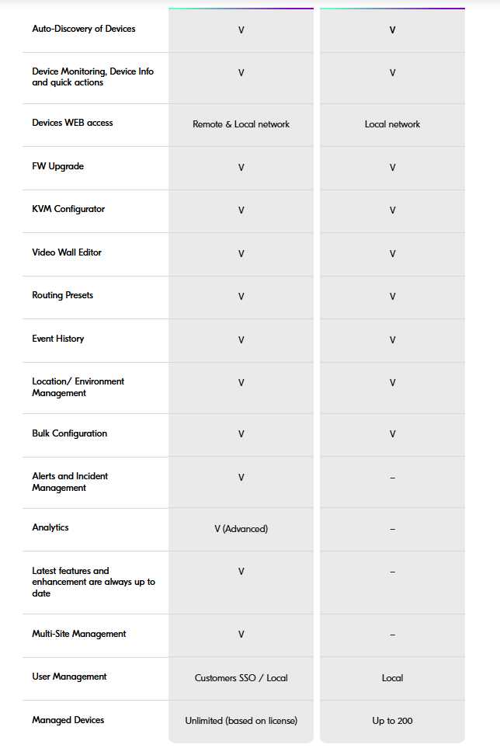
Task: Select the 'V (Advanced)' analytics cell
Action: pyautogui.click(x=241, y=529)
